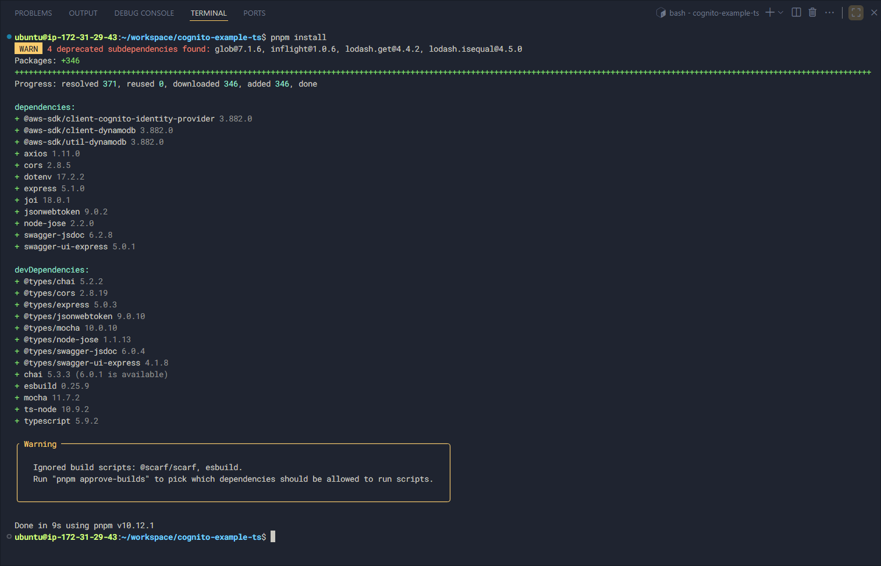Switch to the DEBUG CONSOLE tab

pos(144,13)
